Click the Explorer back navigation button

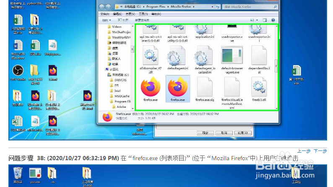(x=102, y=7)
